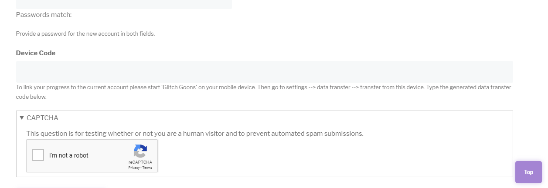Click the "data transfer" step in instructions
Image resolution: width=548 pixels, height=188 pixels.
334,87
